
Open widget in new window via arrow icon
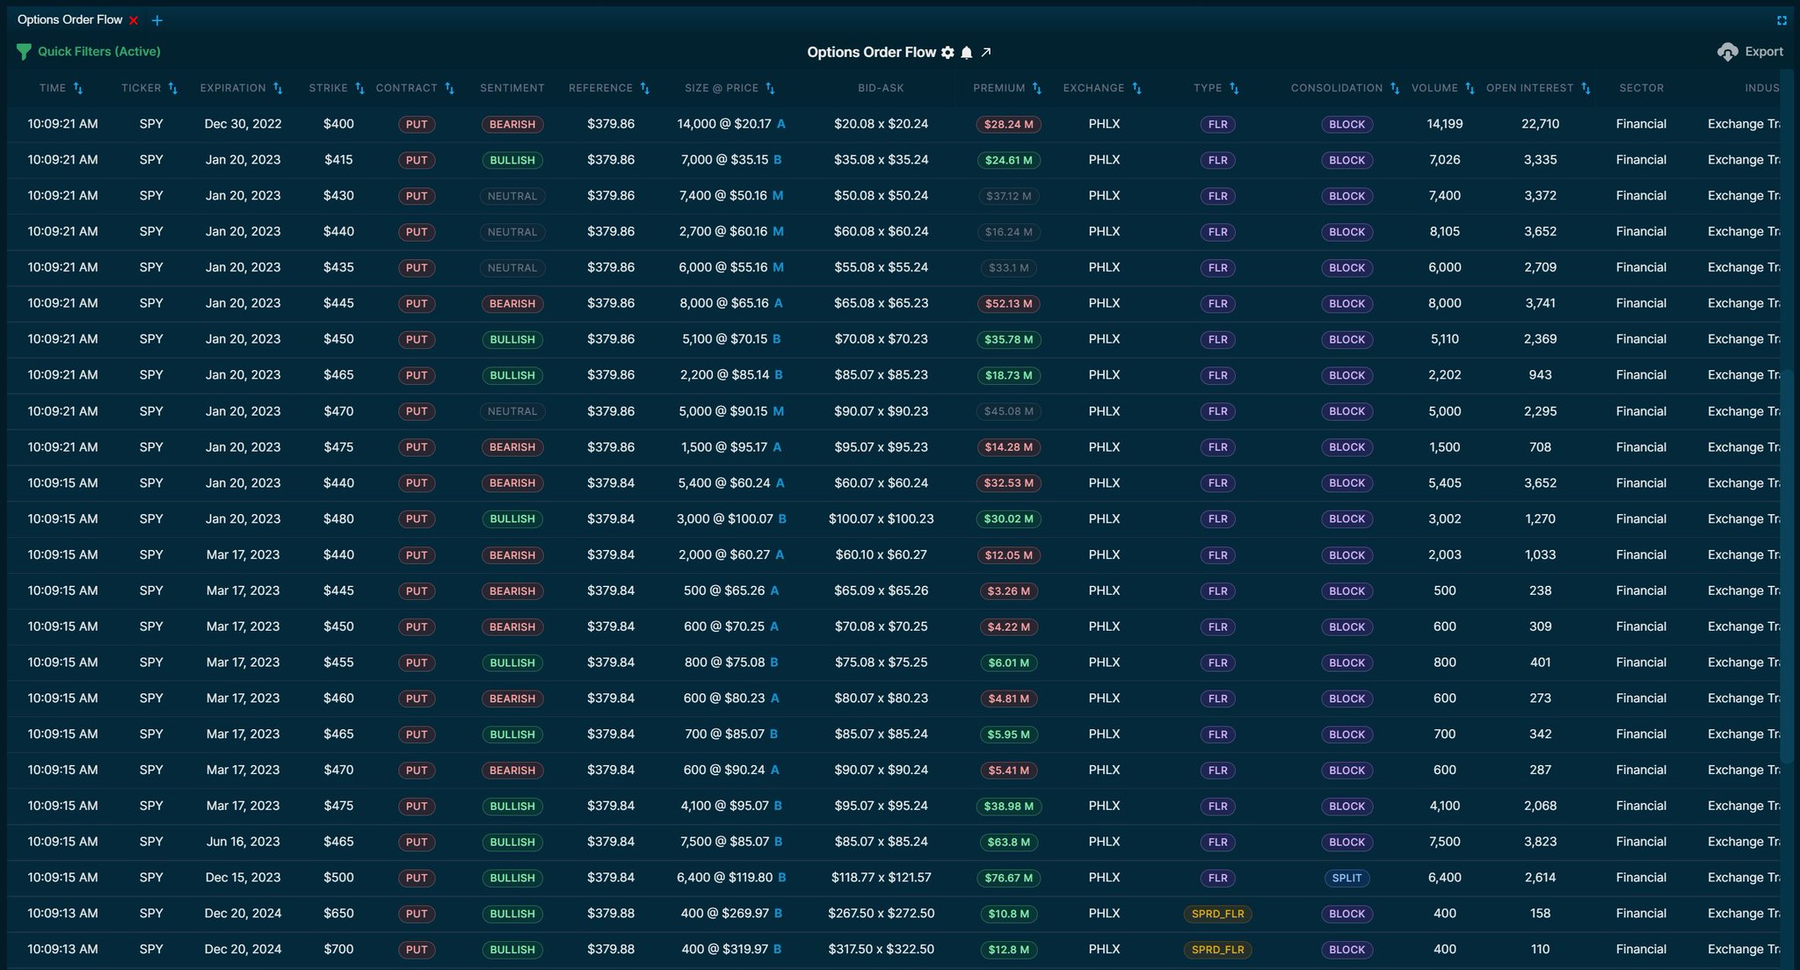pyautogui.click(x=986, y=52)
